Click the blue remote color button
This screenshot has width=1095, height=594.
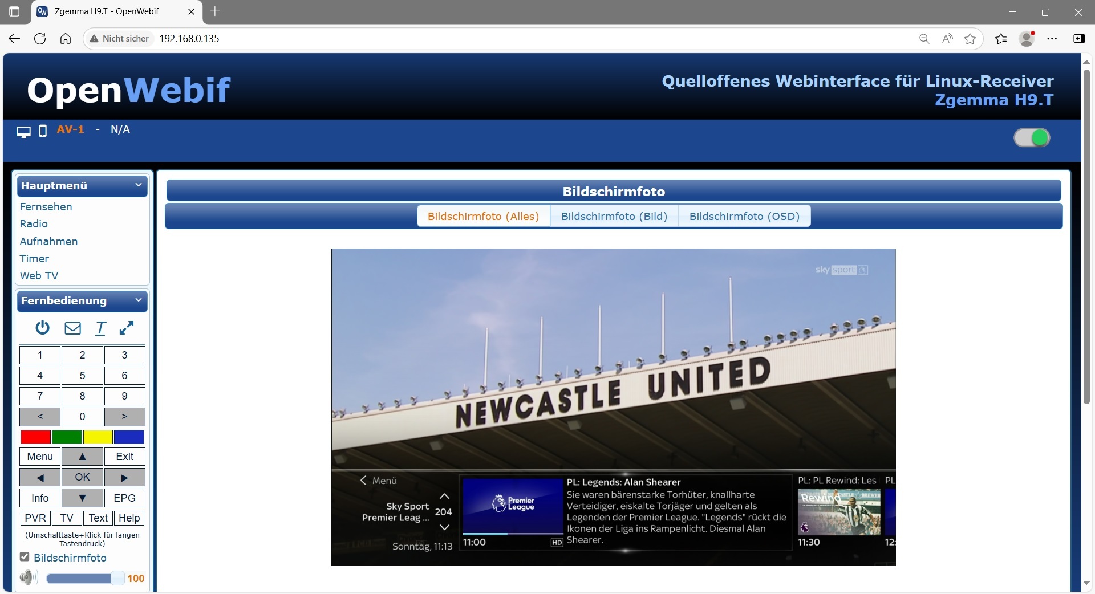tap(129, 437)
